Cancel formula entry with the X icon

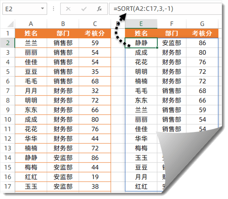pyautogui.click(x=68, y=9)
